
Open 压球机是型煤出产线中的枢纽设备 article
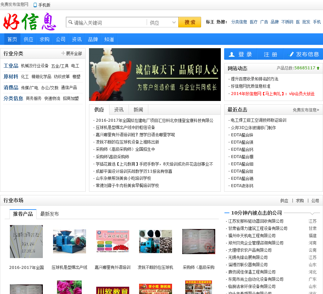tap(125, 127)
